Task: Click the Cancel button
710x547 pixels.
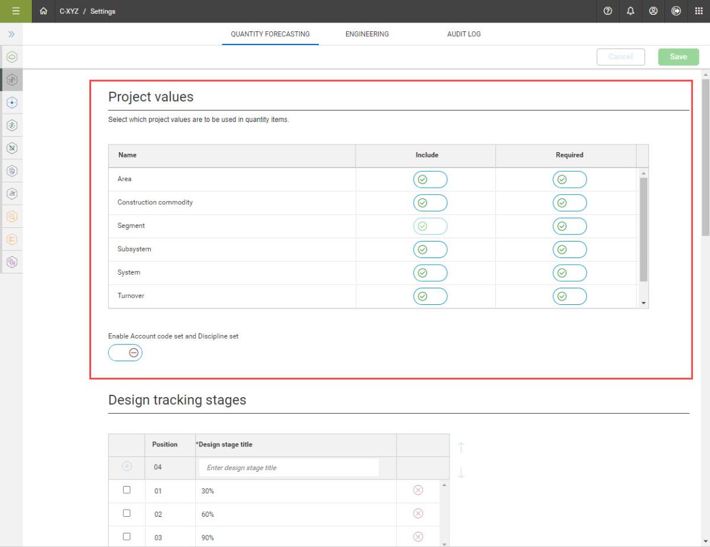Action: tap(621, 57)
